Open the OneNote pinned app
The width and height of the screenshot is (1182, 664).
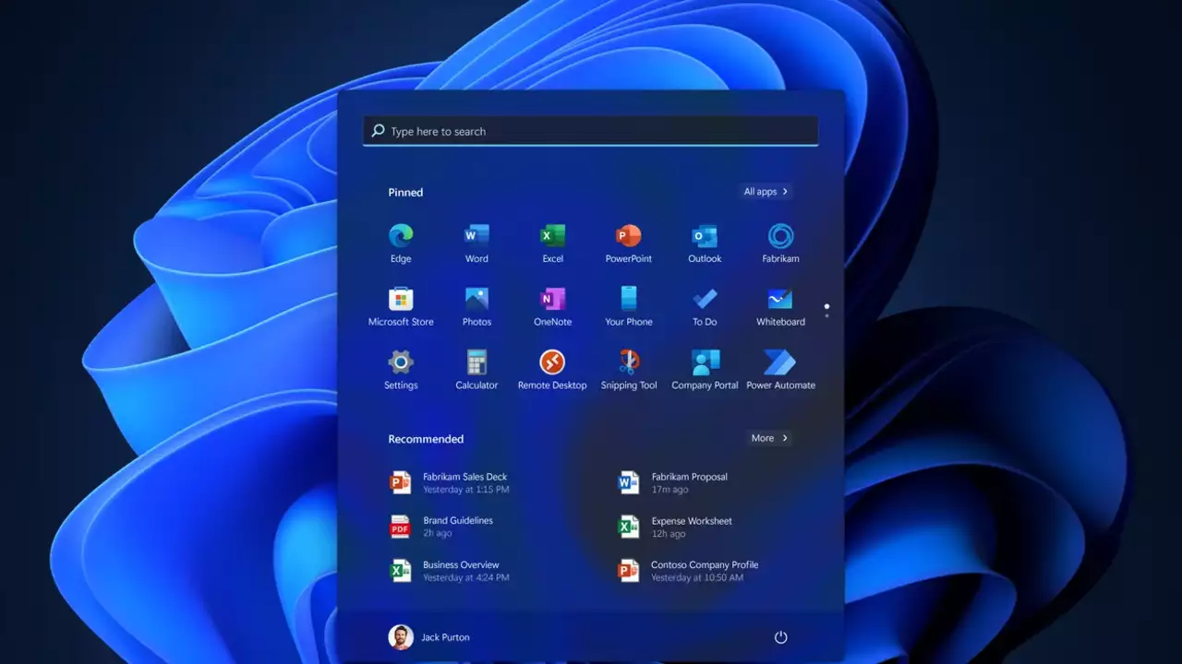552,300
